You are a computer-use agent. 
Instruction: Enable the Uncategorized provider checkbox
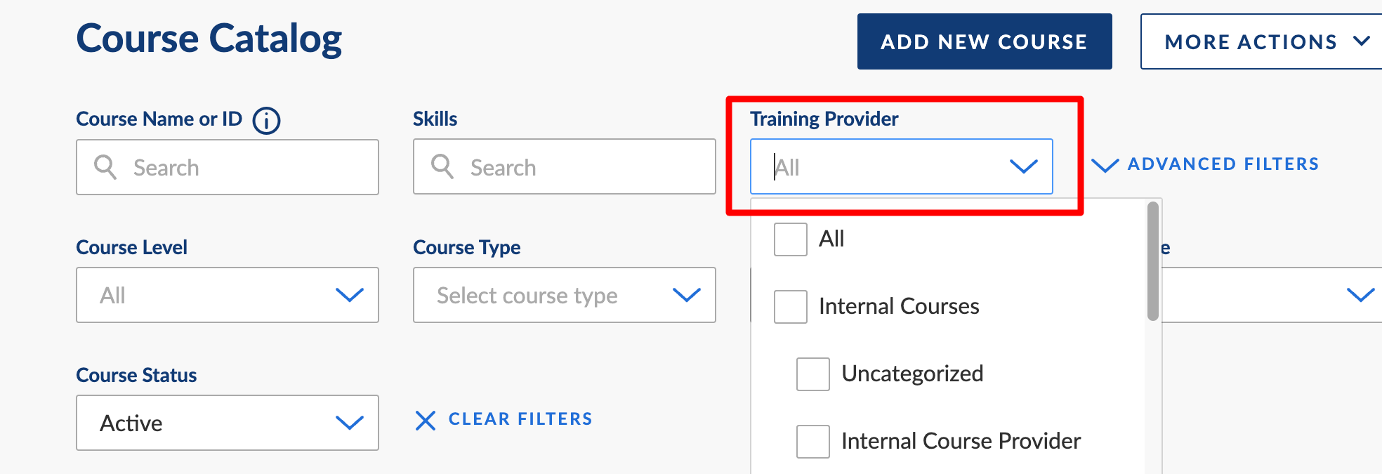813,374
